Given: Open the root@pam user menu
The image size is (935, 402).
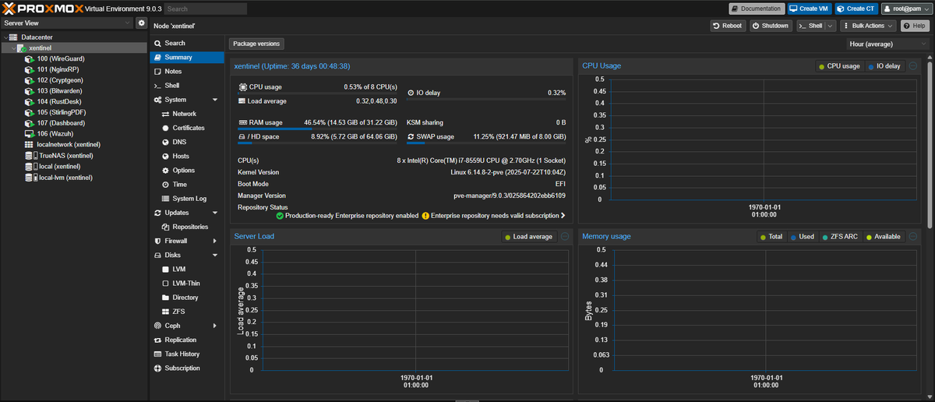Looking at the screenshot, I should [x=905, y=9].
